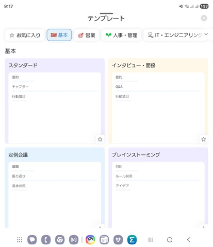Select the お気に入り favorites tab
The height and width of the screenshot is (247, 213).
click(x=25, y=35)
